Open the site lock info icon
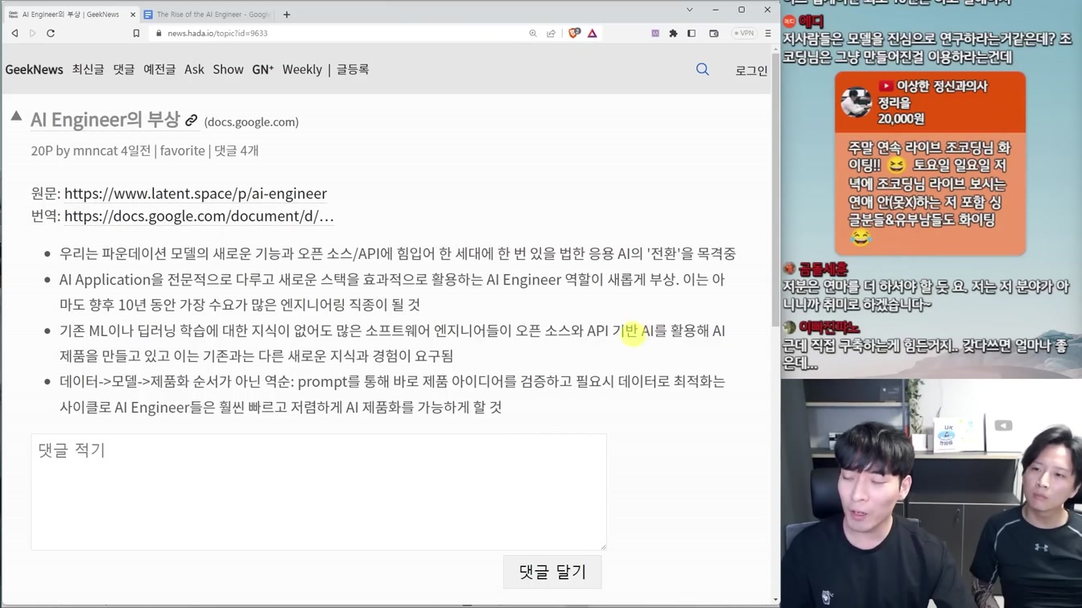Image resolution: width=1082 pixels, height=608 pixels. click(x=159, y=33)
